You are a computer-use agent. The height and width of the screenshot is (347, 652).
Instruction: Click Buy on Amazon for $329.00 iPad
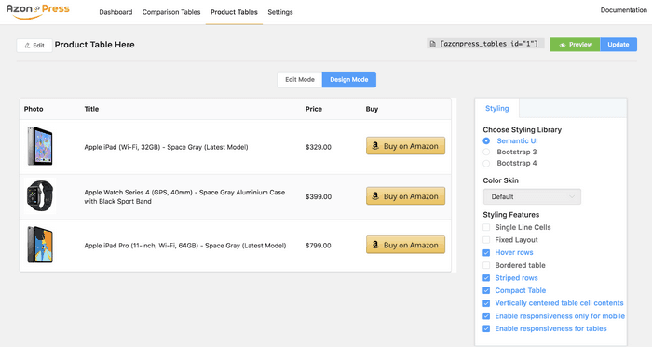(405, 146)
